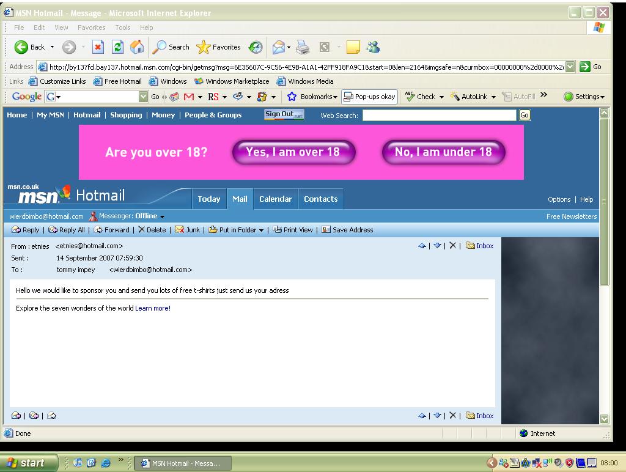This screenshot has width=626, height=472.
Task: Click the Windows Start button
Action: pyautogui.click(x=29, y=463)
